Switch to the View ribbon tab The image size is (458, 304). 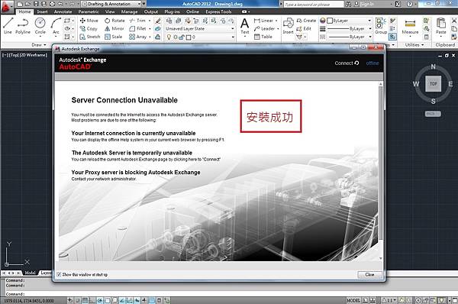click(x=110, y=11)
